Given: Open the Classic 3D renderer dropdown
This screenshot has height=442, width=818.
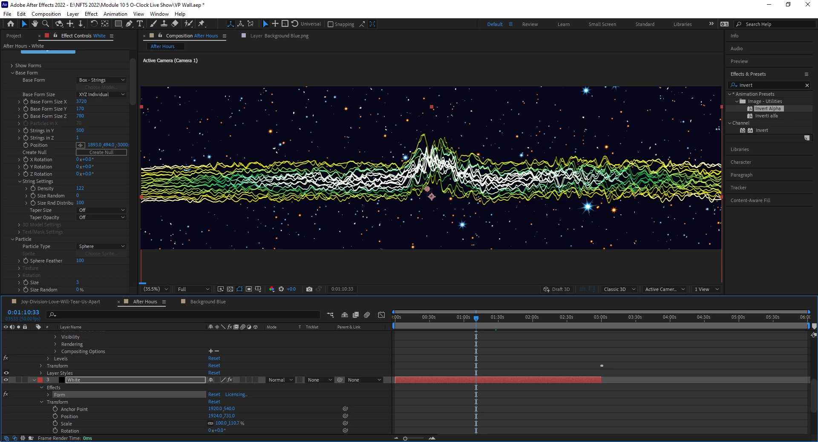Looking at the screenshot, I should 619,289.
